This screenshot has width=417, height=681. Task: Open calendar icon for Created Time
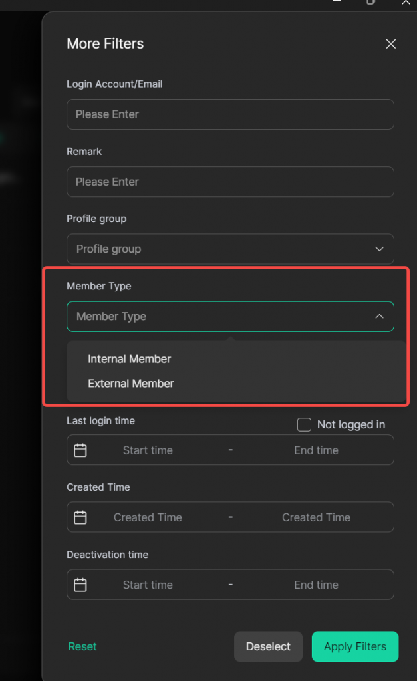tap(80, 517)
